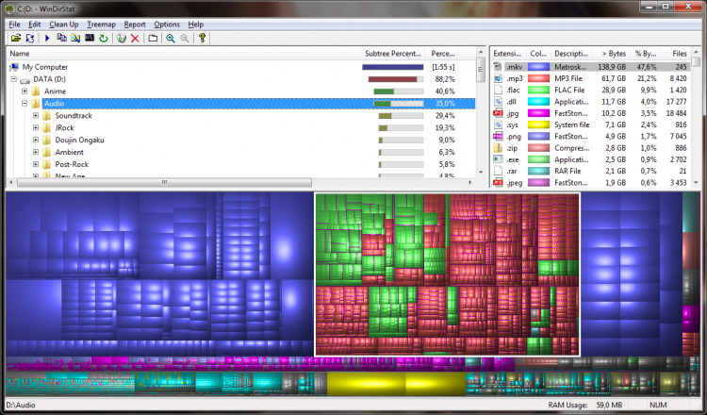Screen dimensions: 707x415
Task: Click the .mkv file type icon
Action: click(498, 67)
